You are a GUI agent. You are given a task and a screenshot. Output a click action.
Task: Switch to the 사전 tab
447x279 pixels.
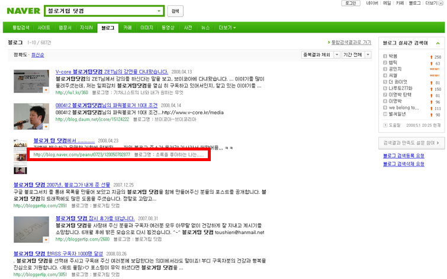pyautogui.click(x=188, y=28)
